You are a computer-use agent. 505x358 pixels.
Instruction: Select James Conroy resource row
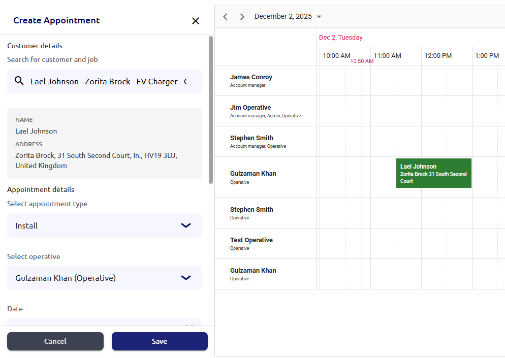click(251, 80)
